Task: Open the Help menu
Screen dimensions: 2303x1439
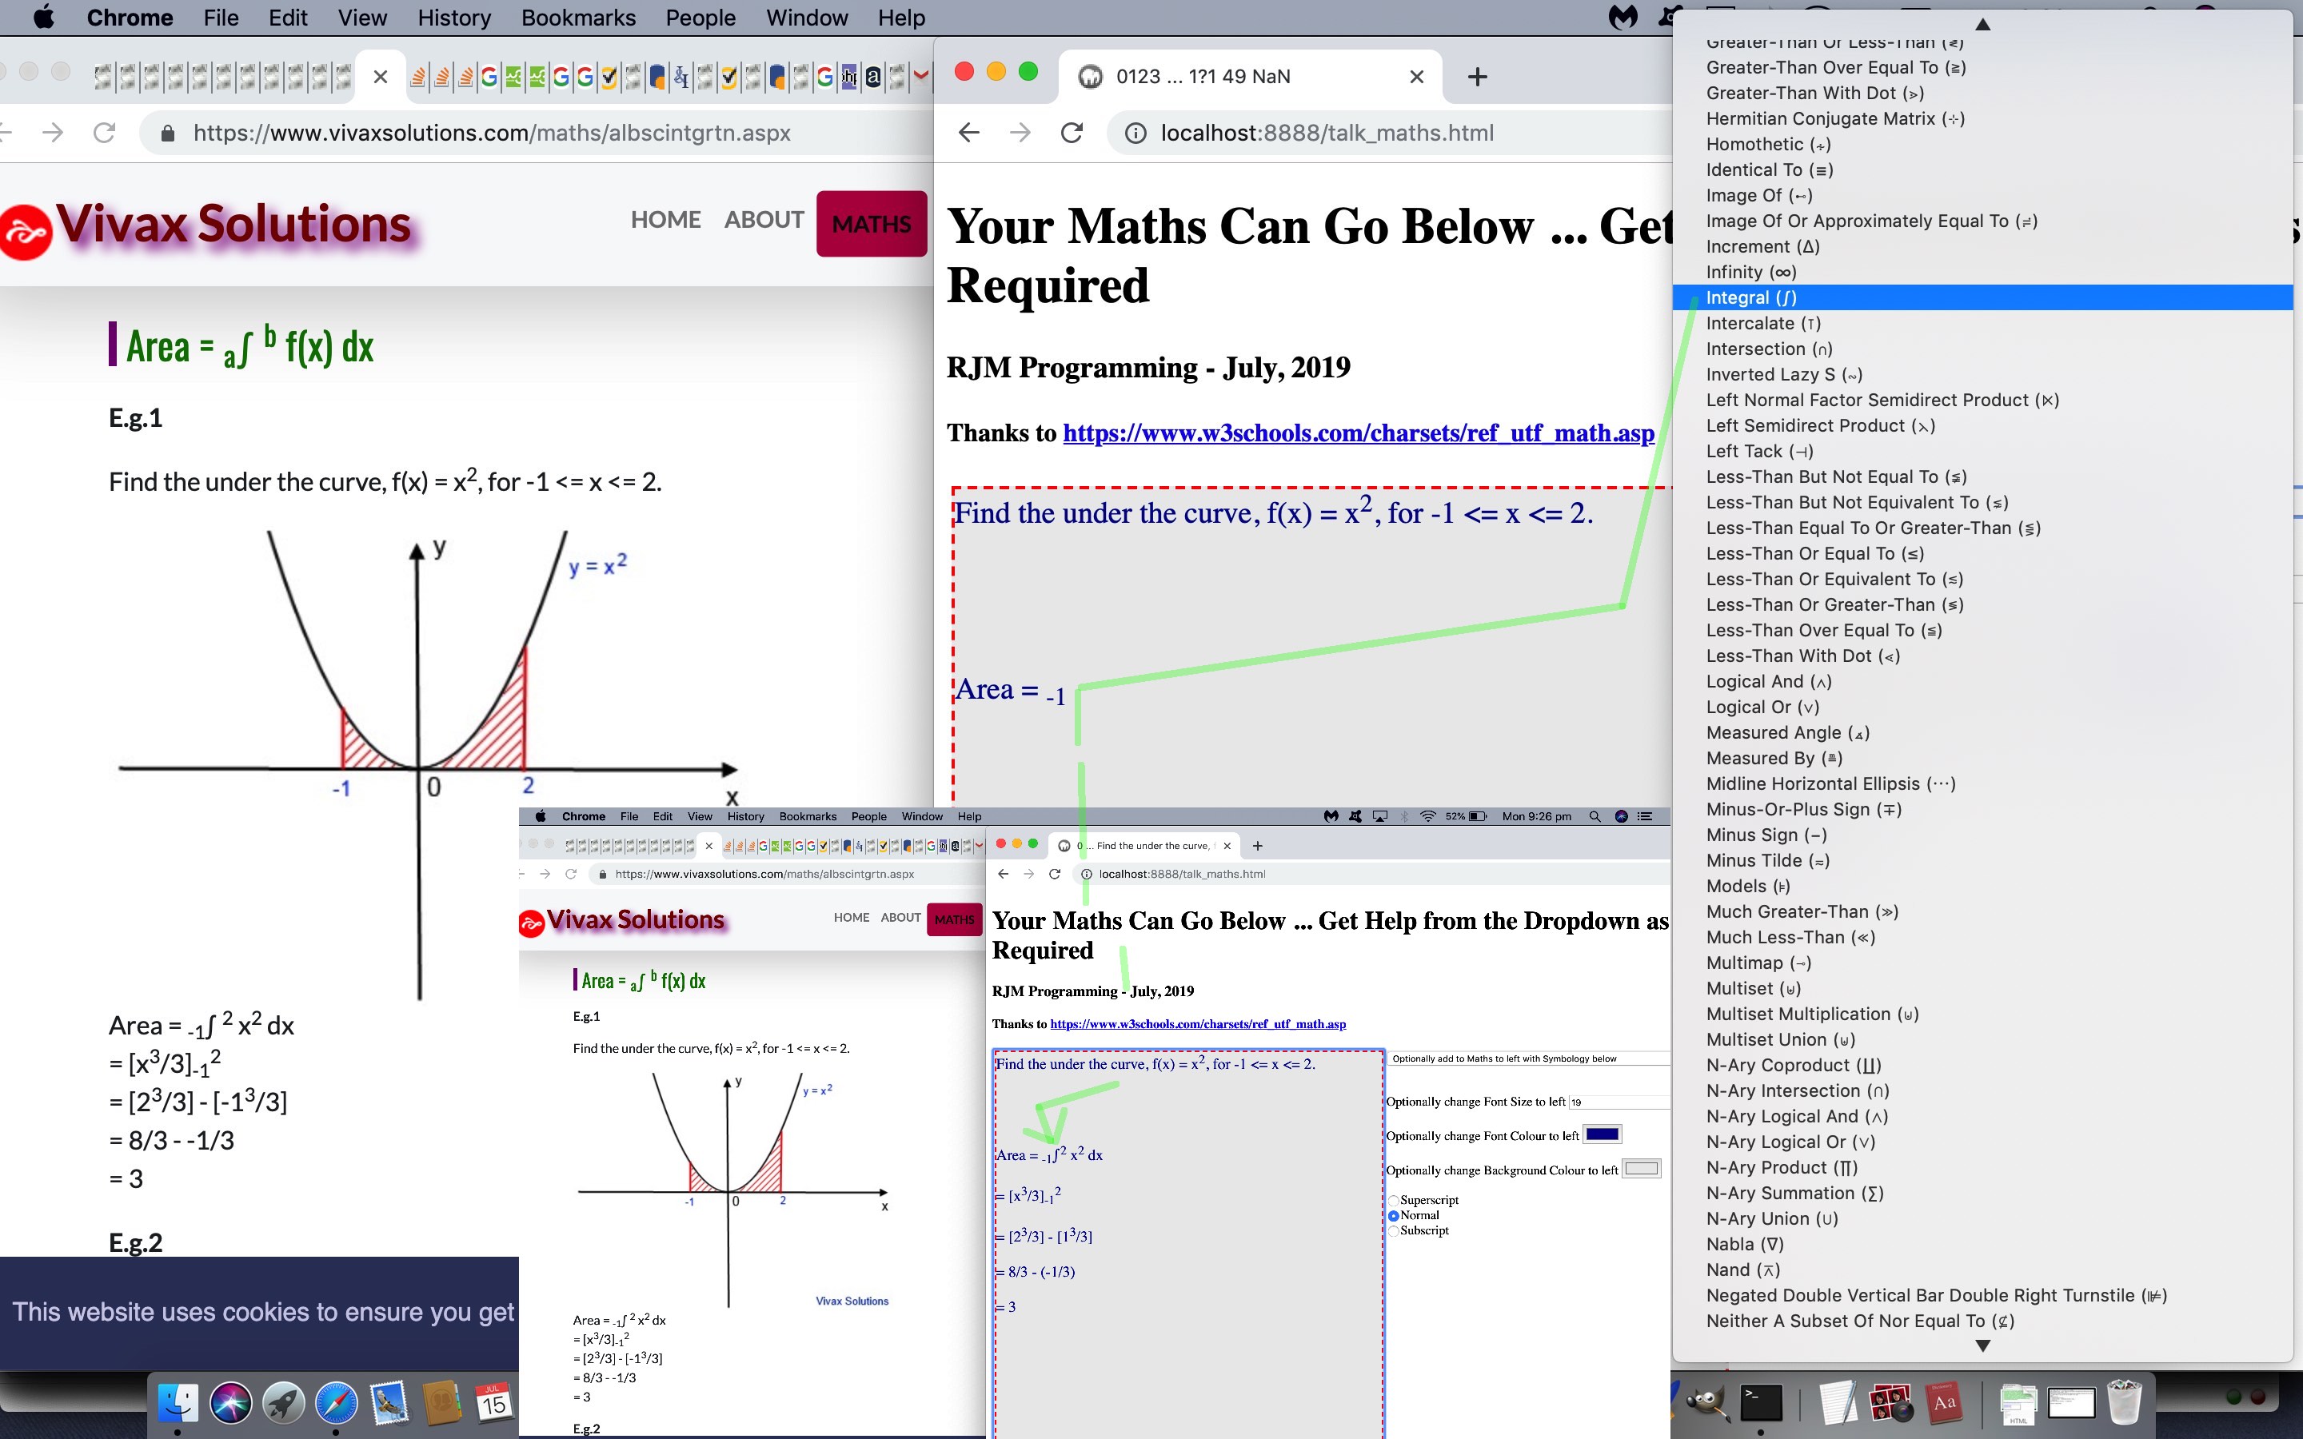Action: coord(901,17)
